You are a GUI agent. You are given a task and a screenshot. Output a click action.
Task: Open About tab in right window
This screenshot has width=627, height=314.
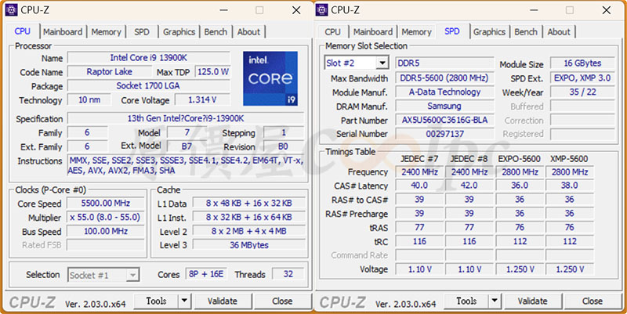click(559, 32)
